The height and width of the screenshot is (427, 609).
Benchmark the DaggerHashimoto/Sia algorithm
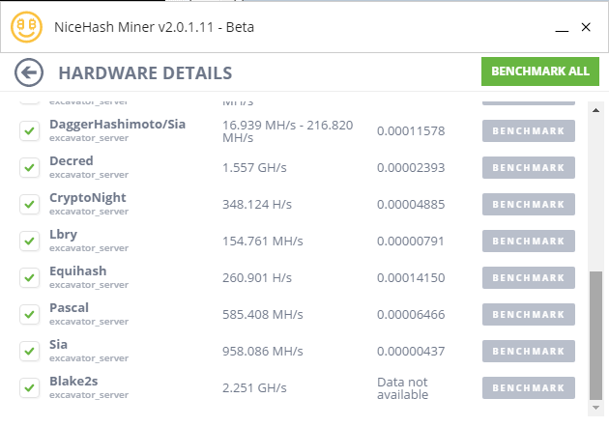[x=529, y=130]
